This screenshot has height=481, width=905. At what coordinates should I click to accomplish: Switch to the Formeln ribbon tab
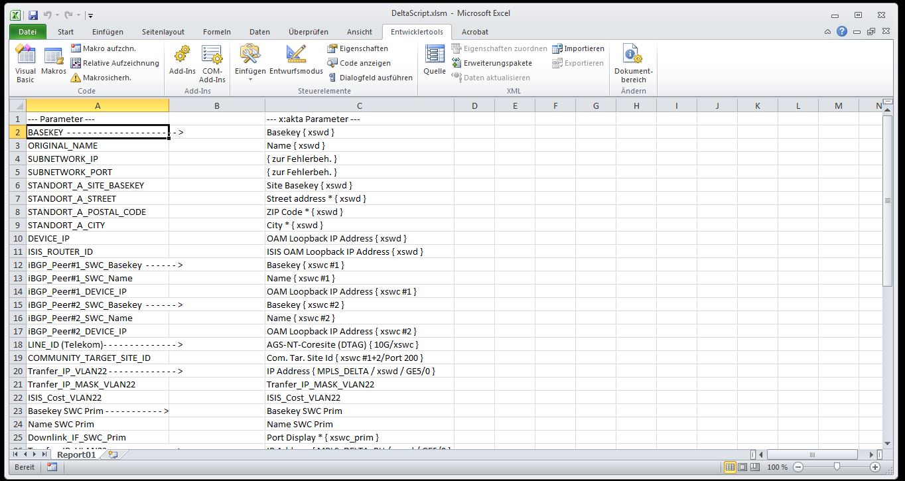tap(217, 32)
